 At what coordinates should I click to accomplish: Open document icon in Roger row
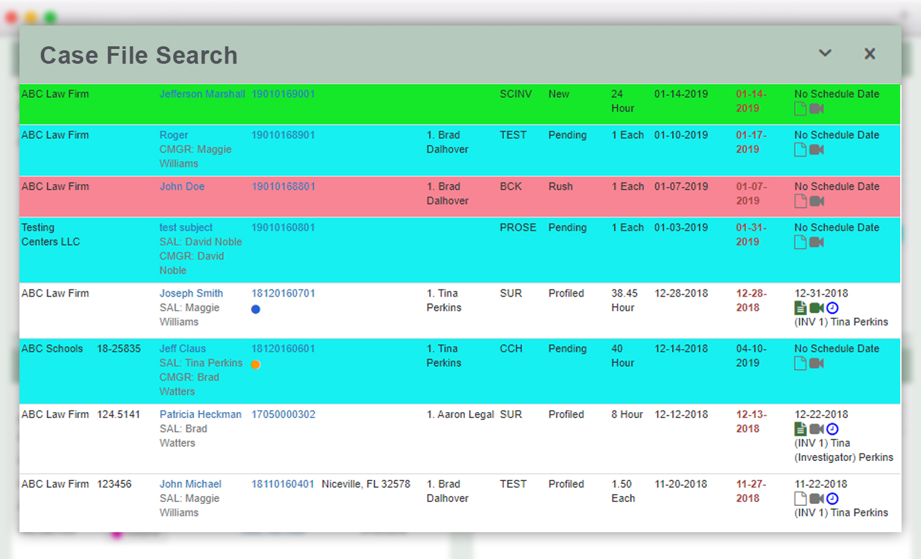(800, 150)
